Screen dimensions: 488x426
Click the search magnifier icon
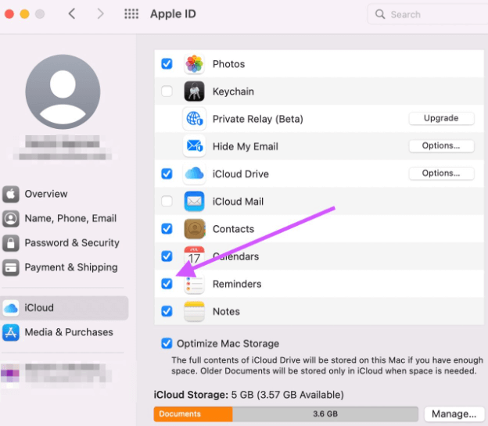(380, 14)
